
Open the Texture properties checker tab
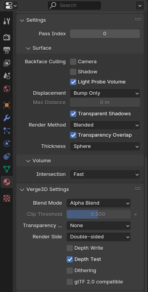point(7,198)
